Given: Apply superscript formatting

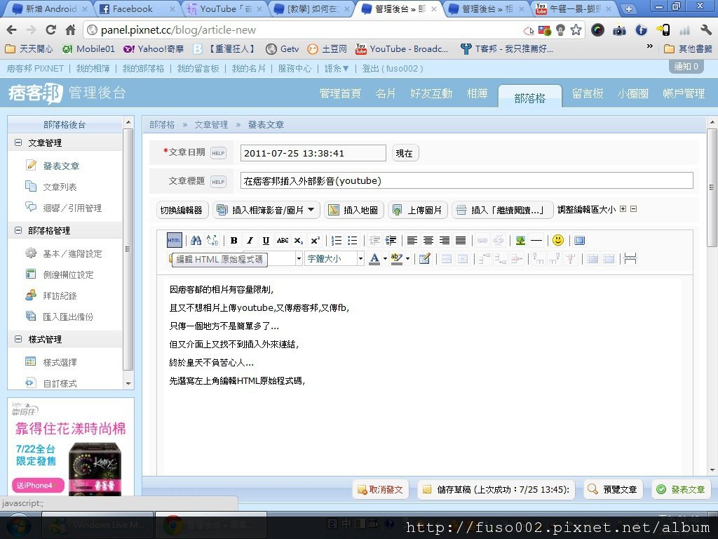Looking at the screenshot, I should coord(315,240).
